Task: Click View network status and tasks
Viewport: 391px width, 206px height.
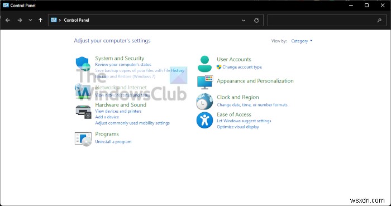Action: pyautogui.click(x=122, y=95)
